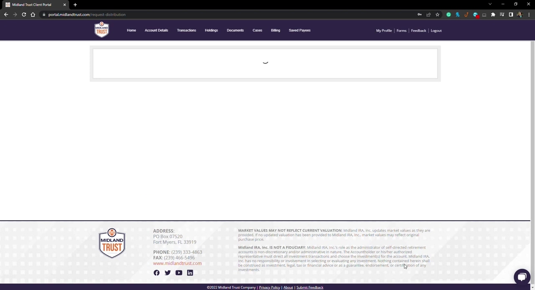Image resolution: width=535 pixels, height=290 pixels.
Task: Click the browser address bar URL
Action: tap(87, 15)
